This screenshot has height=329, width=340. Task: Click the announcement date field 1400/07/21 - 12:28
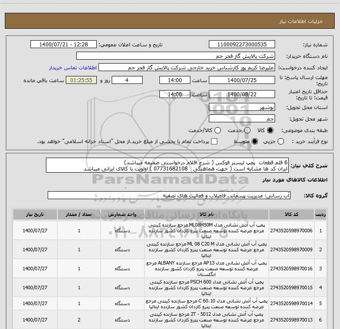pos(64,45)
